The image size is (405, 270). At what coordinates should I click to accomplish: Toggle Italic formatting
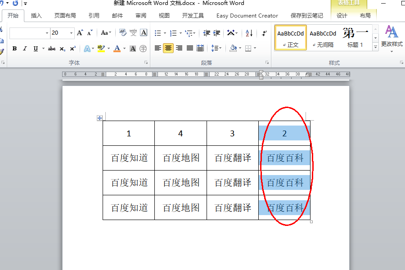[x=25, y=49]
